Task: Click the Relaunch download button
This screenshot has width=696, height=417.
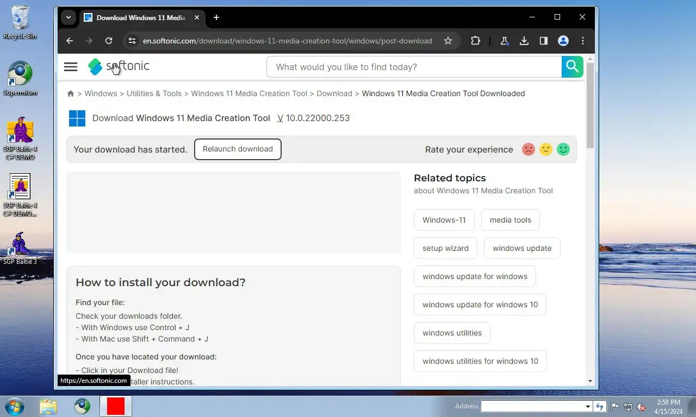Action: pyautogui.click(x=238, y=149)
